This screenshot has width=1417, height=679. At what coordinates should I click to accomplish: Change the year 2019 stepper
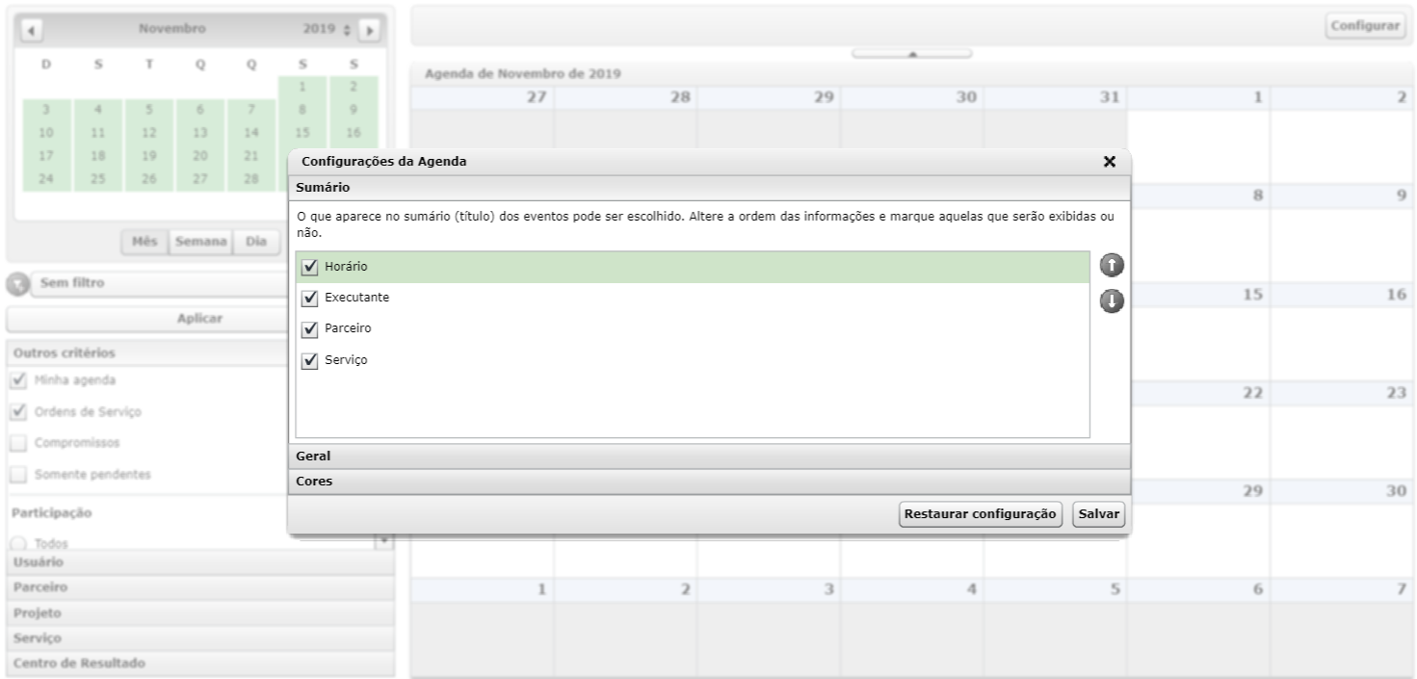coord(348,30)
